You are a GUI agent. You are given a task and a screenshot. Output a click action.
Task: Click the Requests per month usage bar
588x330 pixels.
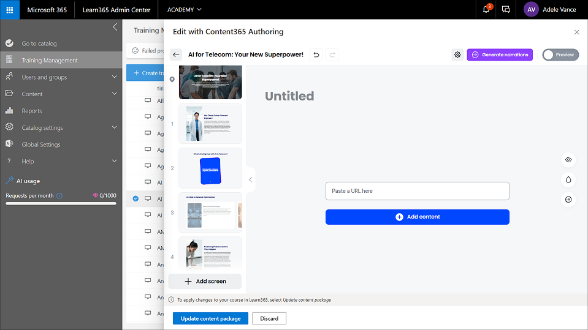pyautogui.click(x=61, y=203)
